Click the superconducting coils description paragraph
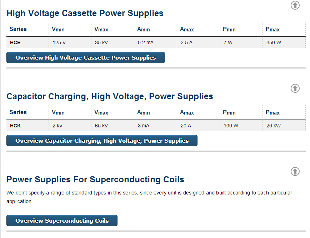The width and height of the screenshot is (310, 238). [x=149, y=197]
